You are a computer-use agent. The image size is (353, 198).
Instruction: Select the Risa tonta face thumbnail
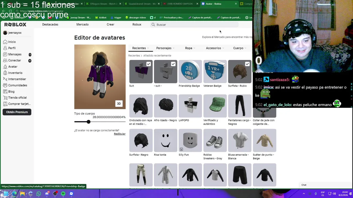coord(165,141)
